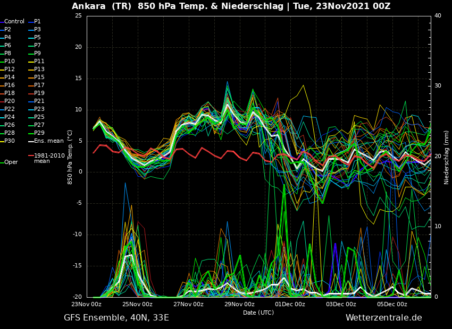Screen dimensions: 452x329
Task: Click the 27Nov 00z date tick label
Action: tap(188, 304)
